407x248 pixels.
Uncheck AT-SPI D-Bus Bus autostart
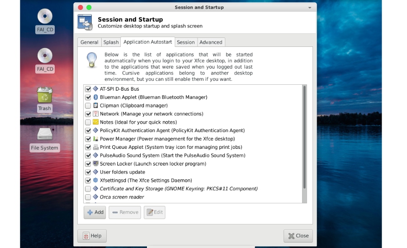[88, 89]
